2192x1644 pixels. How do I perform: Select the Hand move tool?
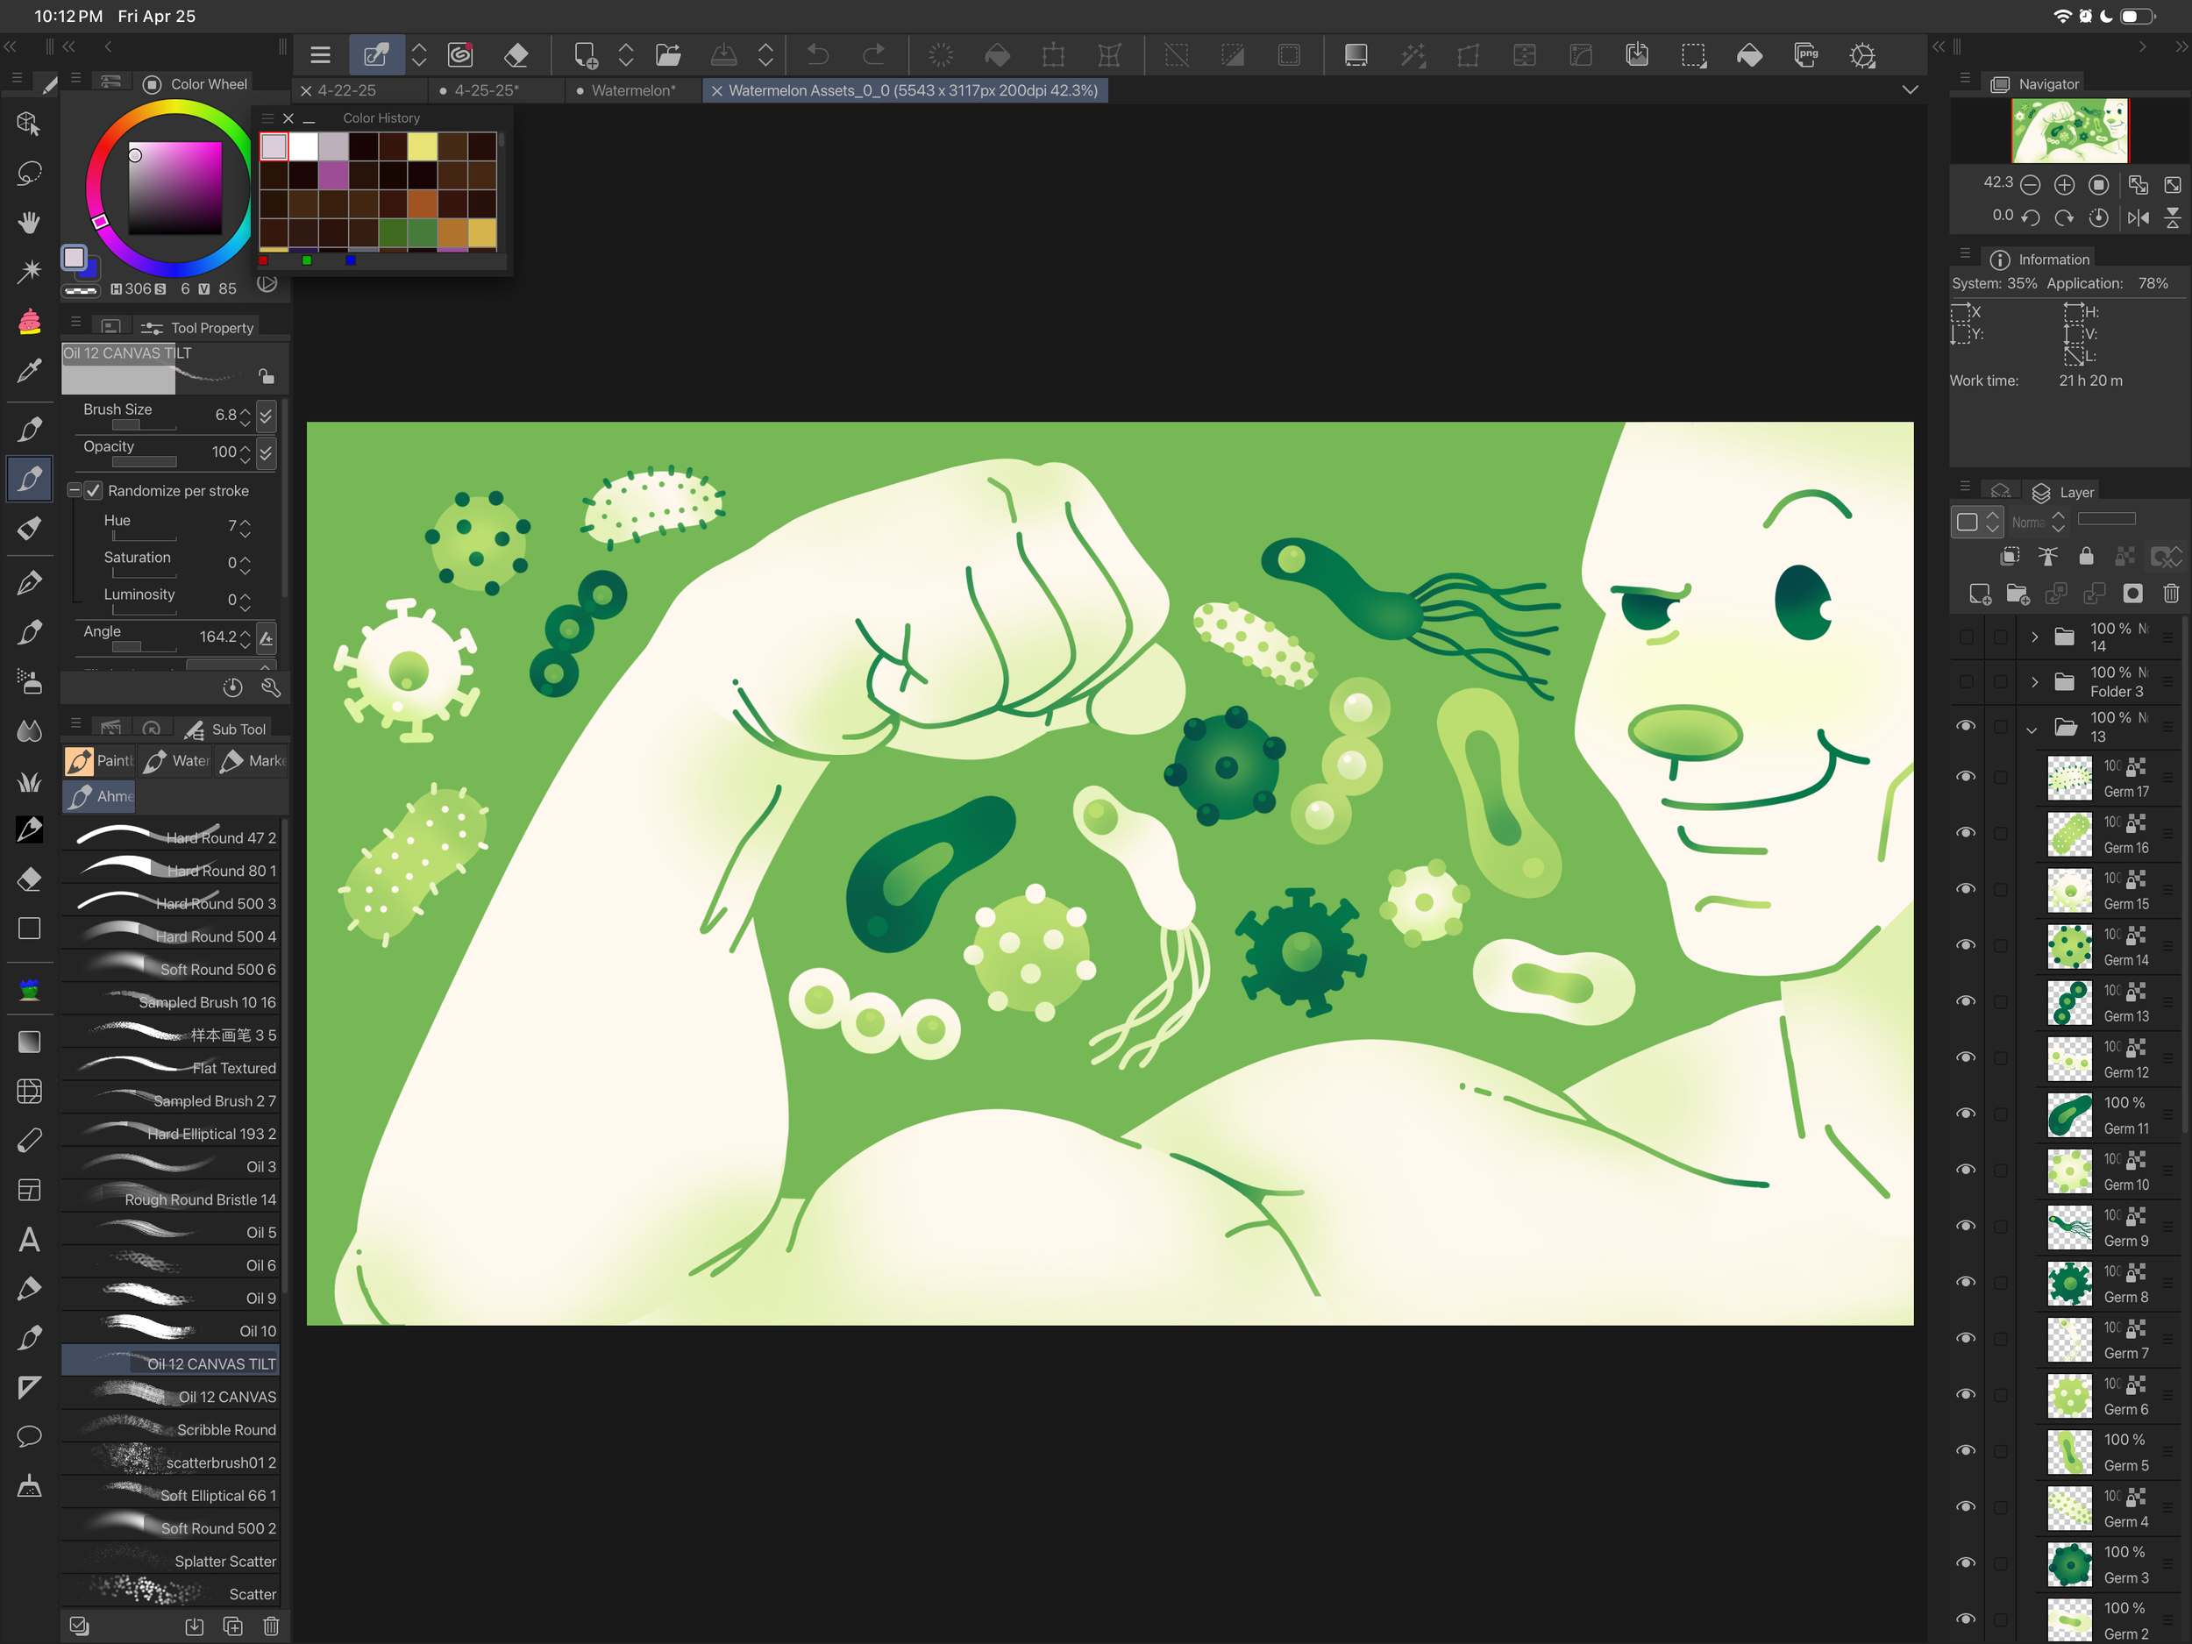point(29,222)
